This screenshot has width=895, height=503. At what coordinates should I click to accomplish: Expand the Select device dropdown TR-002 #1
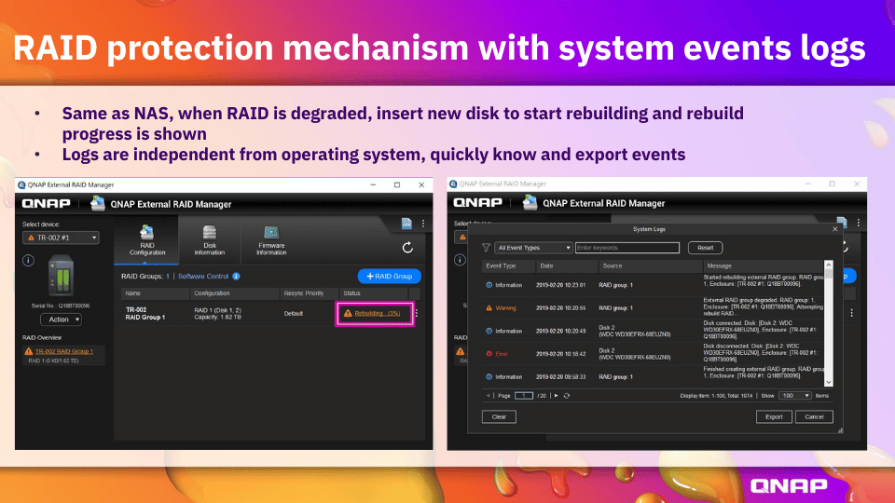click(61, 238)
